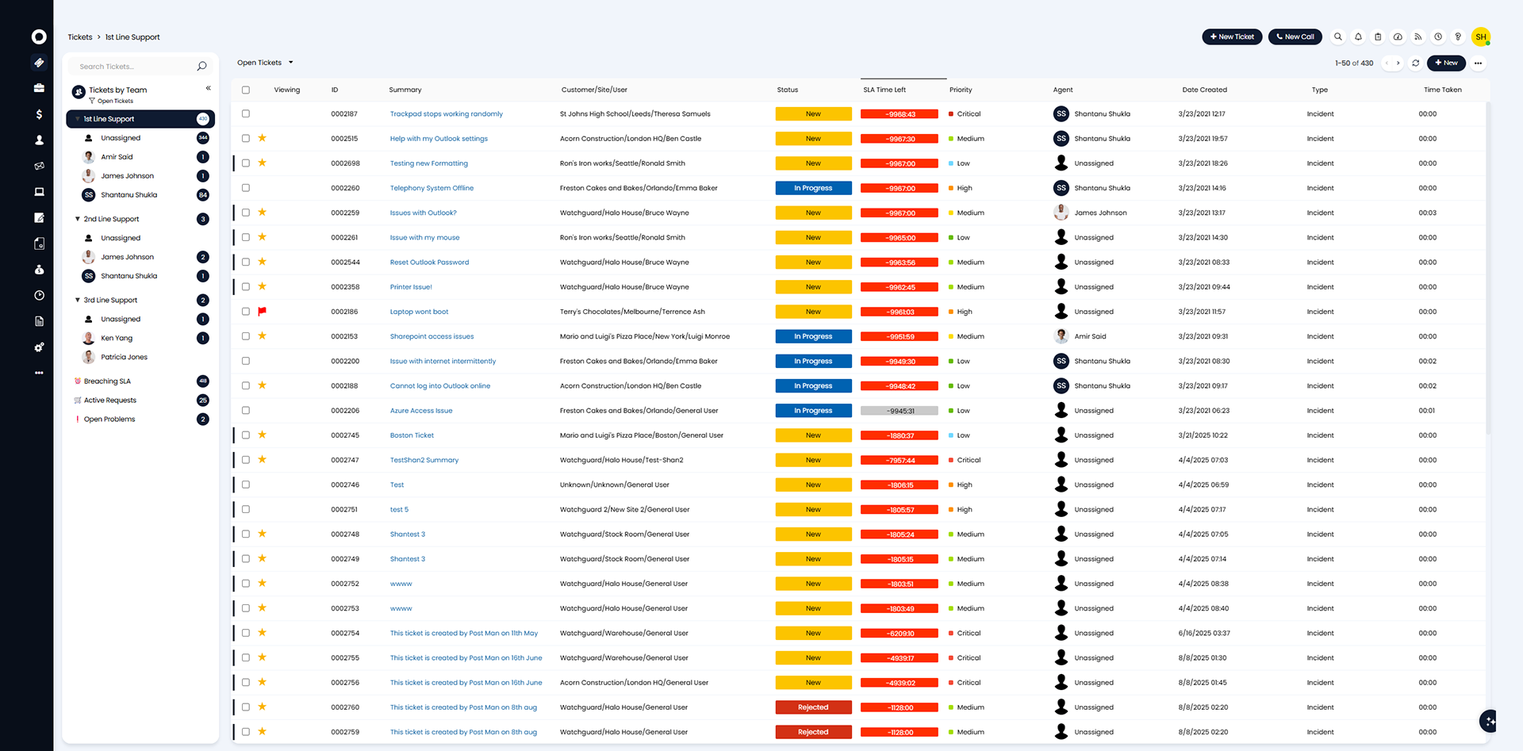Sort by the Priority column header
The image size is (1523, 751).
coord(961,90)
